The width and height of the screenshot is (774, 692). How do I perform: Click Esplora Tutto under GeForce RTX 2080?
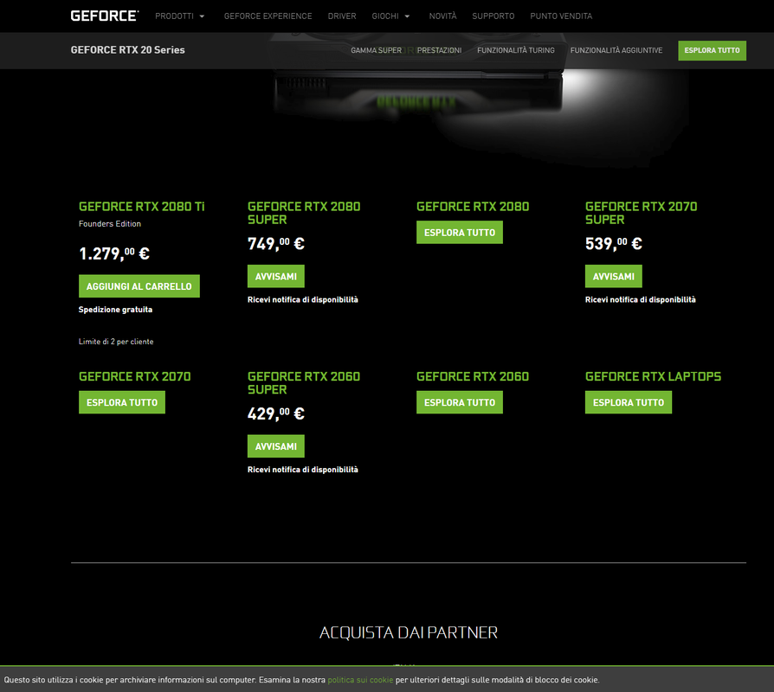click(460, 233)
